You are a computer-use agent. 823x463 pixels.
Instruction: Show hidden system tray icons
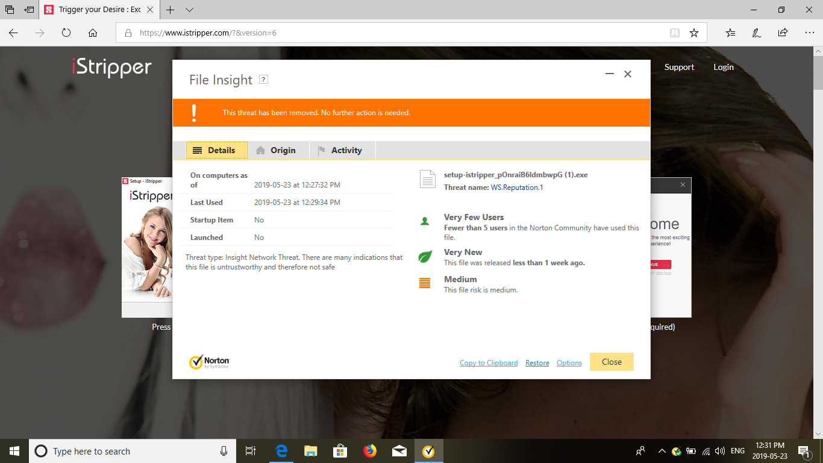(662, 451)
